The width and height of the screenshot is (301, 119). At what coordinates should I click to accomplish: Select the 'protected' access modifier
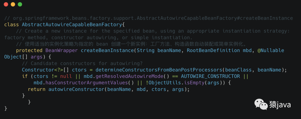coord(29,50)
